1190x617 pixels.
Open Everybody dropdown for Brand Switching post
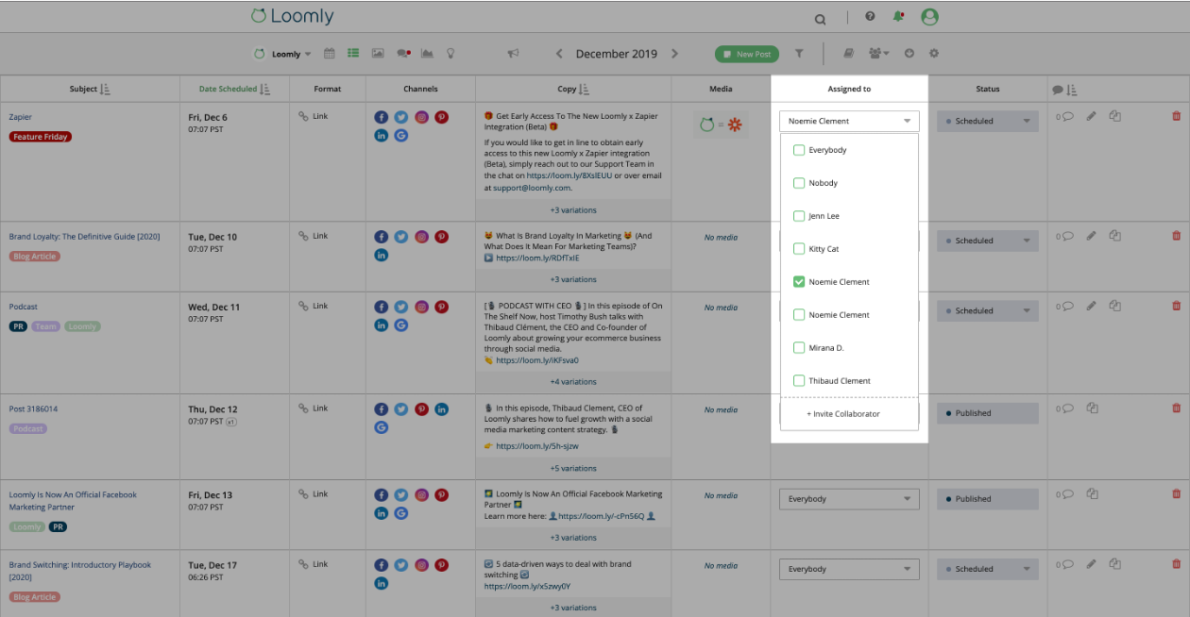click(x=849, y=569)
